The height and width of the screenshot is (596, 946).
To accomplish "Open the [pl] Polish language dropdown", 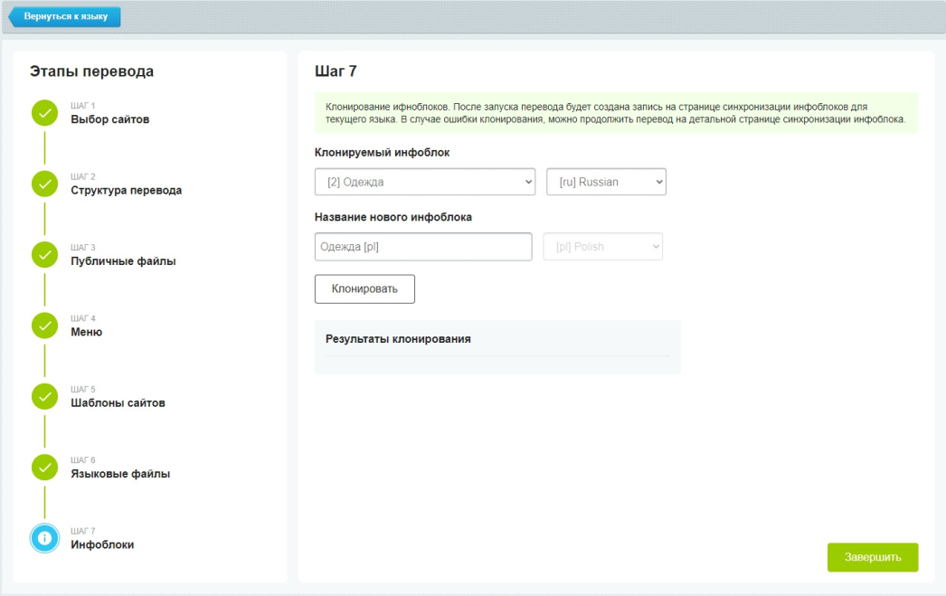I will pos(602,247).
